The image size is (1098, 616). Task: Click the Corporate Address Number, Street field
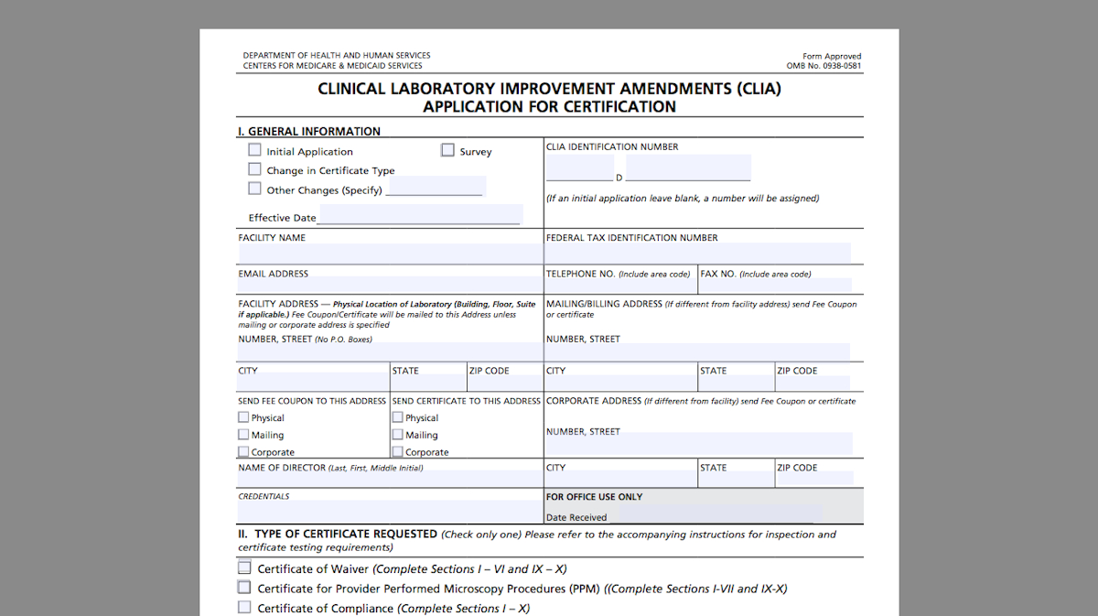click(695, 444)
